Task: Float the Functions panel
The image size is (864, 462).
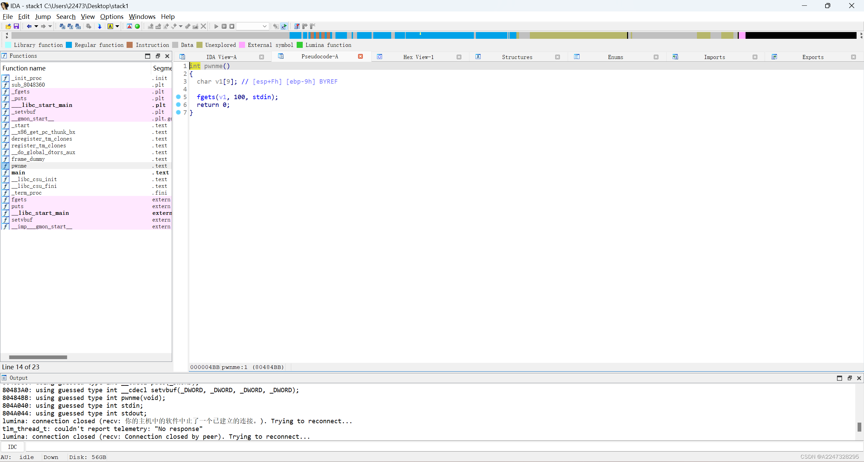Action: 158,56
